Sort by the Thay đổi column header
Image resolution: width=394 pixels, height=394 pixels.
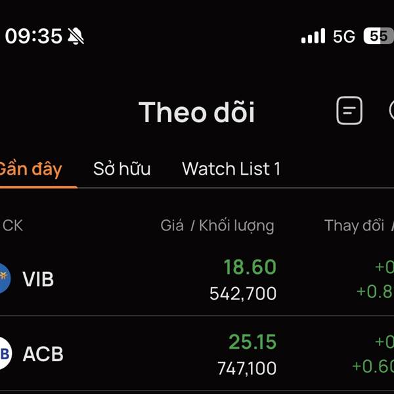click(x=355, y=225)
